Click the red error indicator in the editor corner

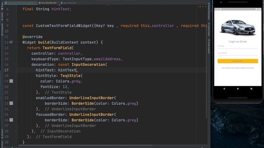point(199,7)
